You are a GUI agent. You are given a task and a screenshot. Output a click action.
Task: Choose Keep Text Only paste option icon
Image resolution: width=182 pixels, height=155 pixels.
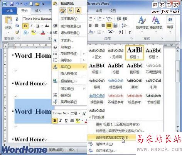tap(78, 10)
